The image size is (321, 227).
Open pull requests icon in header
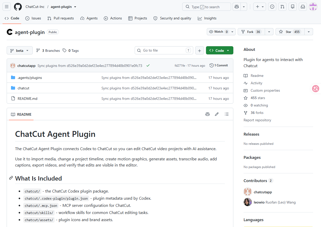pos(282,7)
